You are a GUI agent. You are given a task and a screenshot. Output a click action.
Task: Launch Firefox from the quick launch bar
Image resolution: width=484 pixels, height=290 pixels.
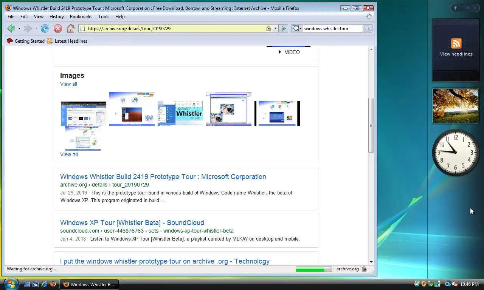point(53,284)
